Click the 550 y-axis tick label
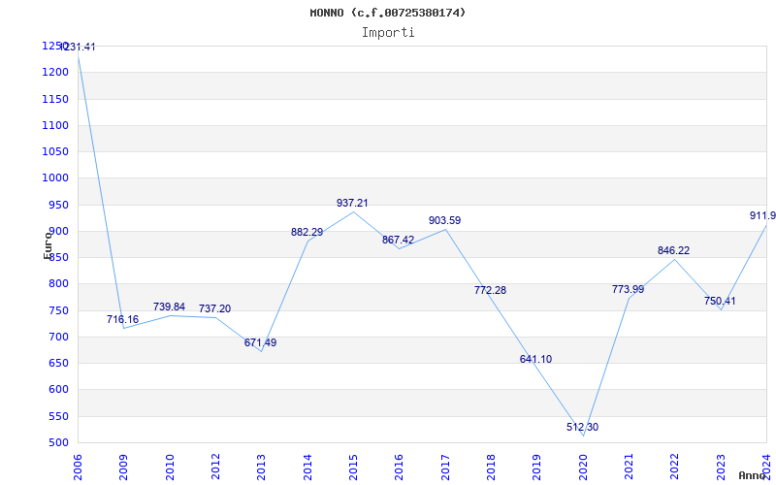This screenshot has height=485, width=776. click(58, 416)
